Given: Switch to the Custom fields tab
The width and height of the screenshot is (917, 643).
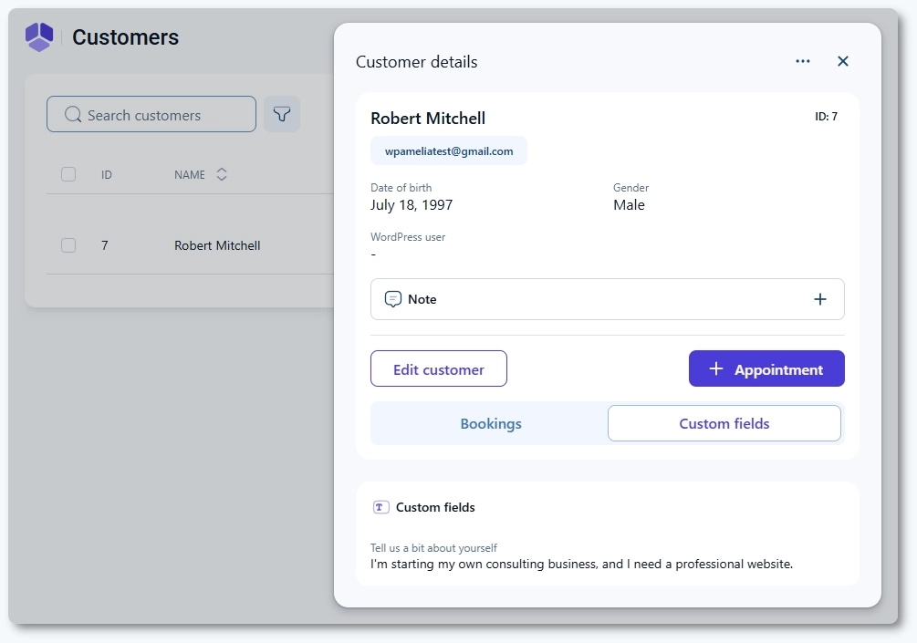Looking at the screenshot, I should [x=724, y=424].
